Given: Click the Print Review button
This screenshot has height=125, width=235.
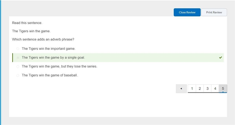Looking at the screenshot, I should 214,12.
